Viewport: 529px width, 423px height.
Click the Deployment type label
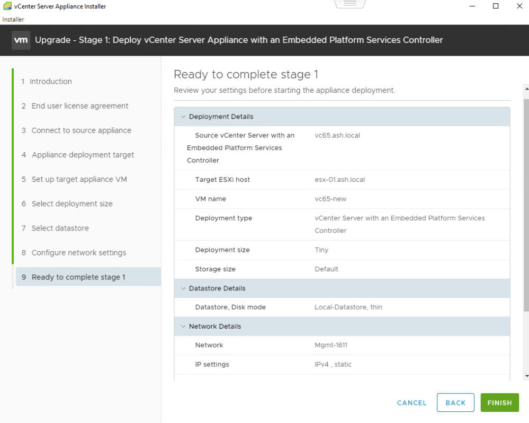pos(223,218)
